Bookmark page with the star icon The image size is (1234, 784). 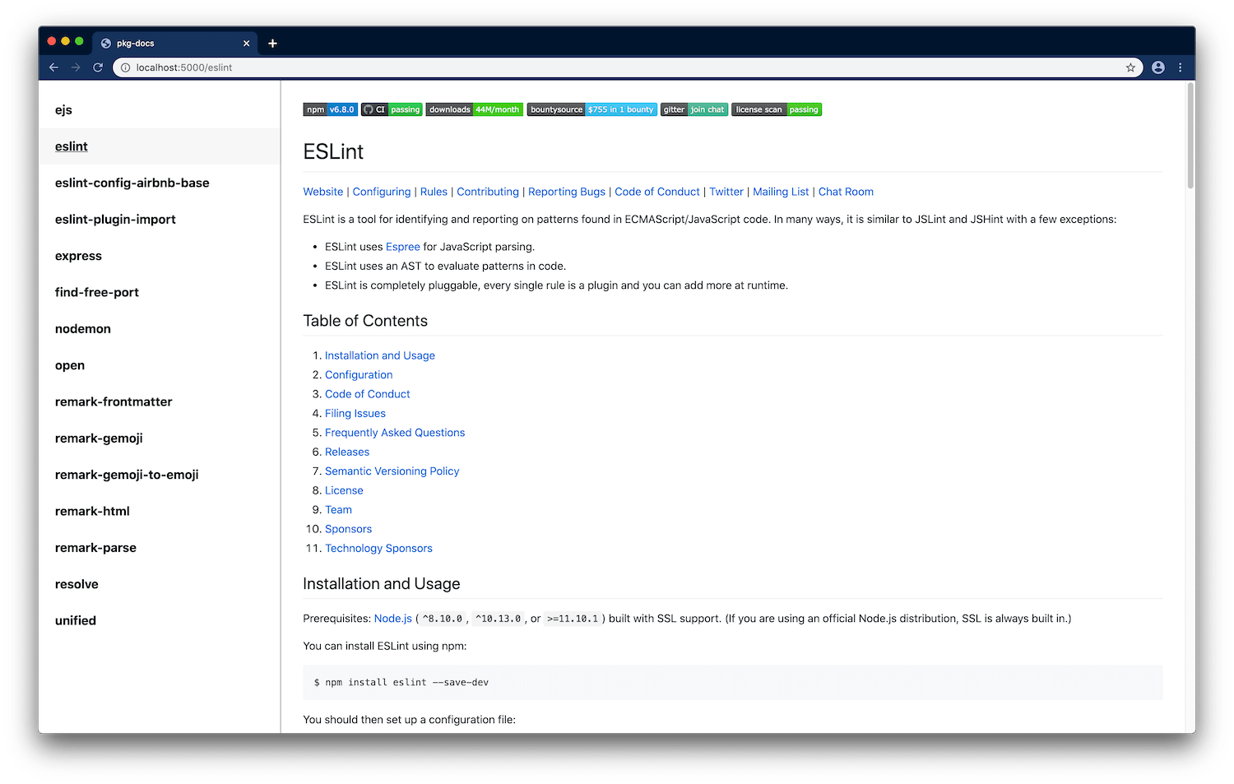[x=1130, y=67]
